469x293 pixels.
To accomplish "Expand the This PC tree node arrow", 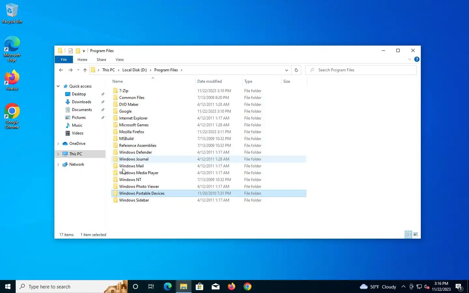I will click(58, 154).
